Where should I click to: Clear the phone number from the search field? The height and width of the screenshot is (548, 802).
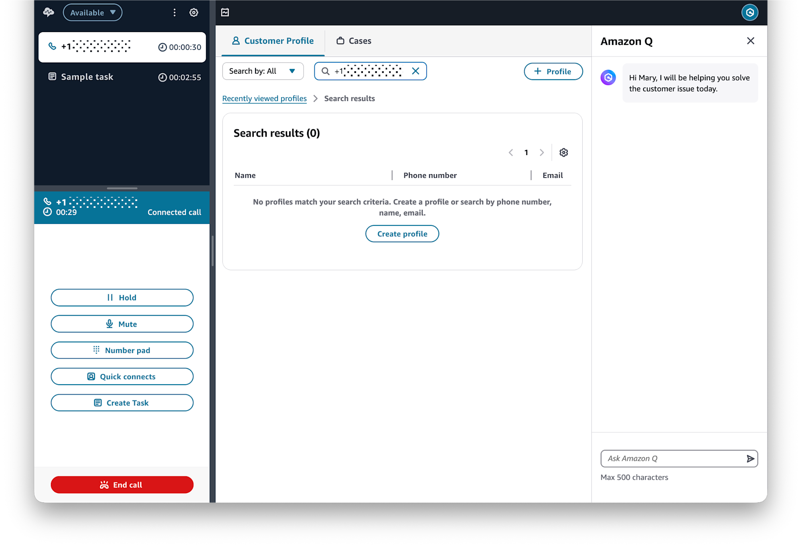click(415, 71)
